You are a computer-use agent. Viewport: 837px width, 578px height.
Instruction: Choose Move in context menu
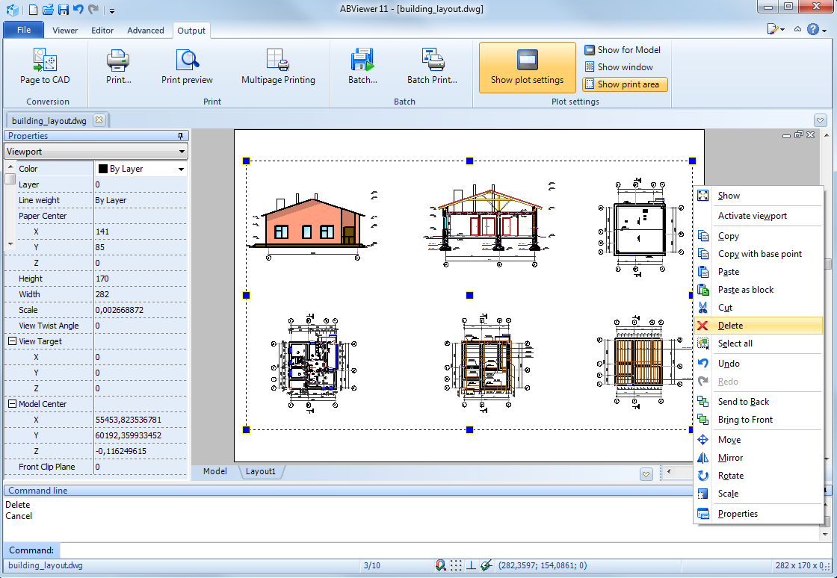758,440
